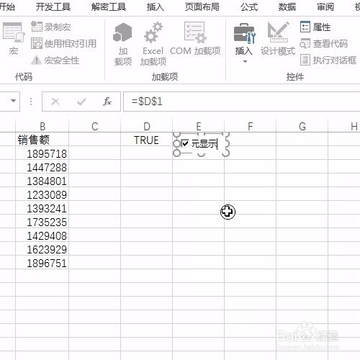Select column B header

(x=42, y=126)
